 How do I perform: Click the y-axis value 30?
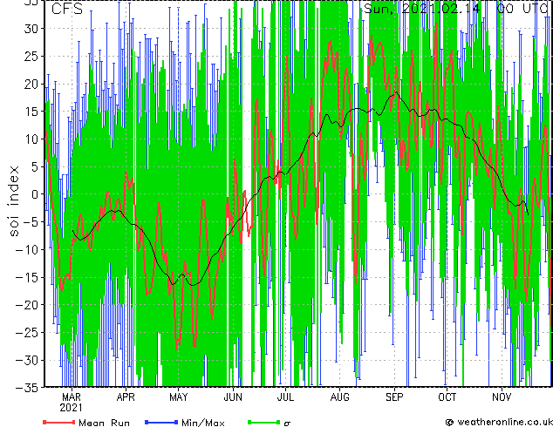pos(32,29)
